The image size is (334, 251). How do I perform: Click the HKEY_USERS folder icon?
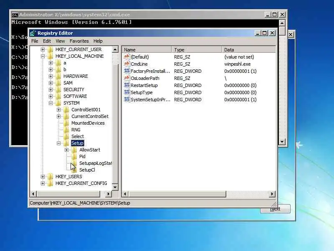(51, 177)
